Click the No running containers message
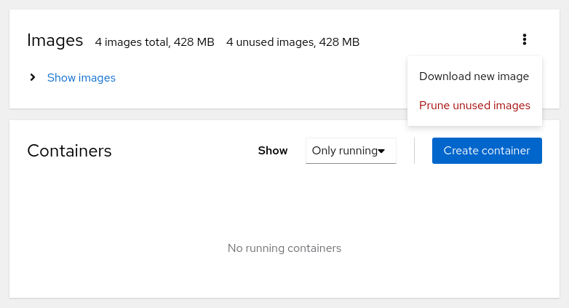Viewport: 569px width, 308px height. (284, 248)
